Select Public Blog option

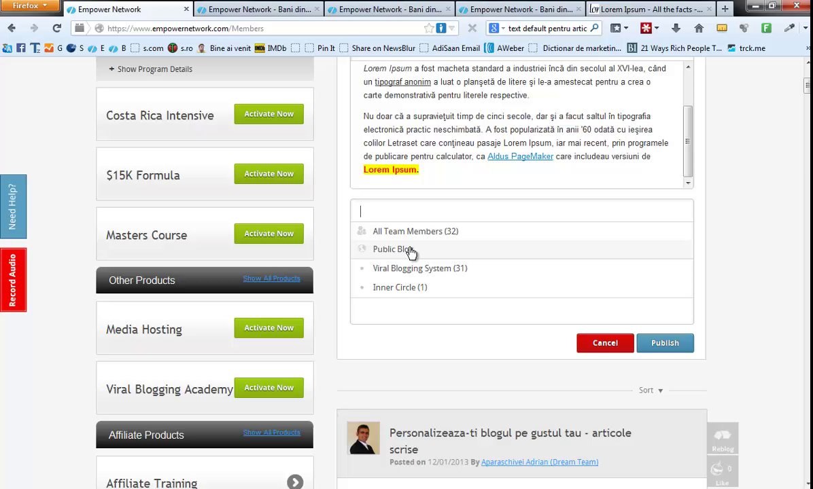[521, 249]
